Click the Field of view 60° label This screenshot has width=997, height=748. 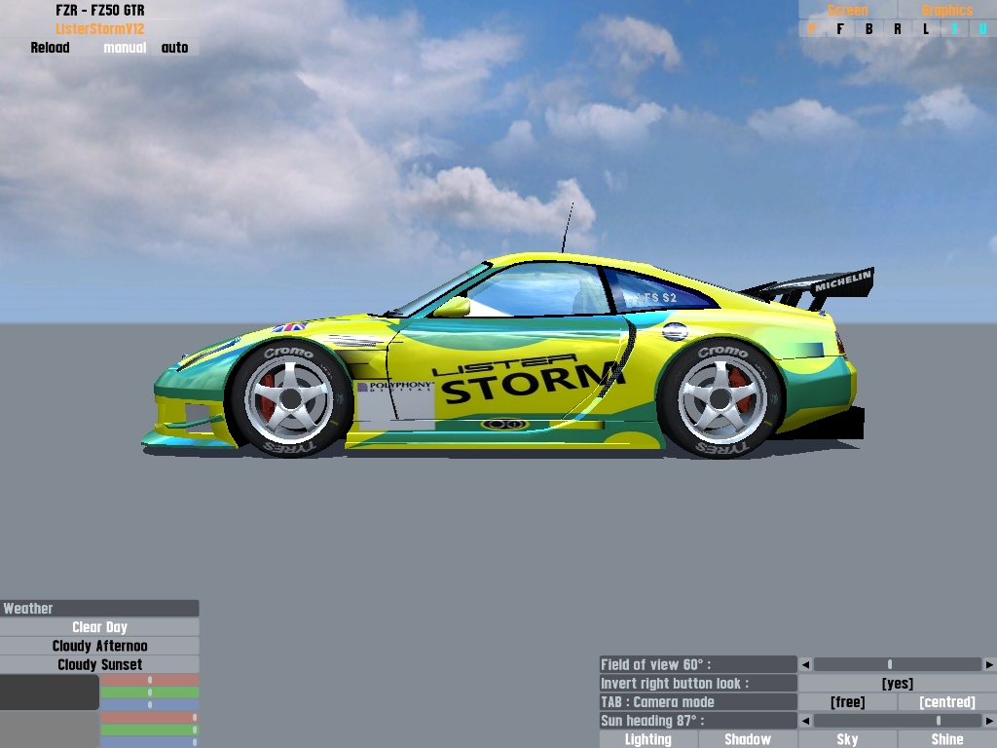698,664
